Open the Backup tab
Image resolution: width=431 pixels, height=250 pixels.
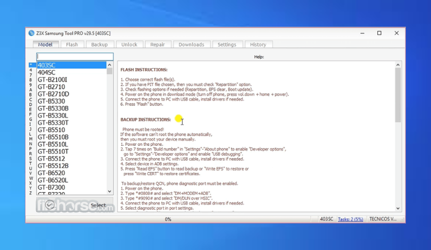click(99, 44)
